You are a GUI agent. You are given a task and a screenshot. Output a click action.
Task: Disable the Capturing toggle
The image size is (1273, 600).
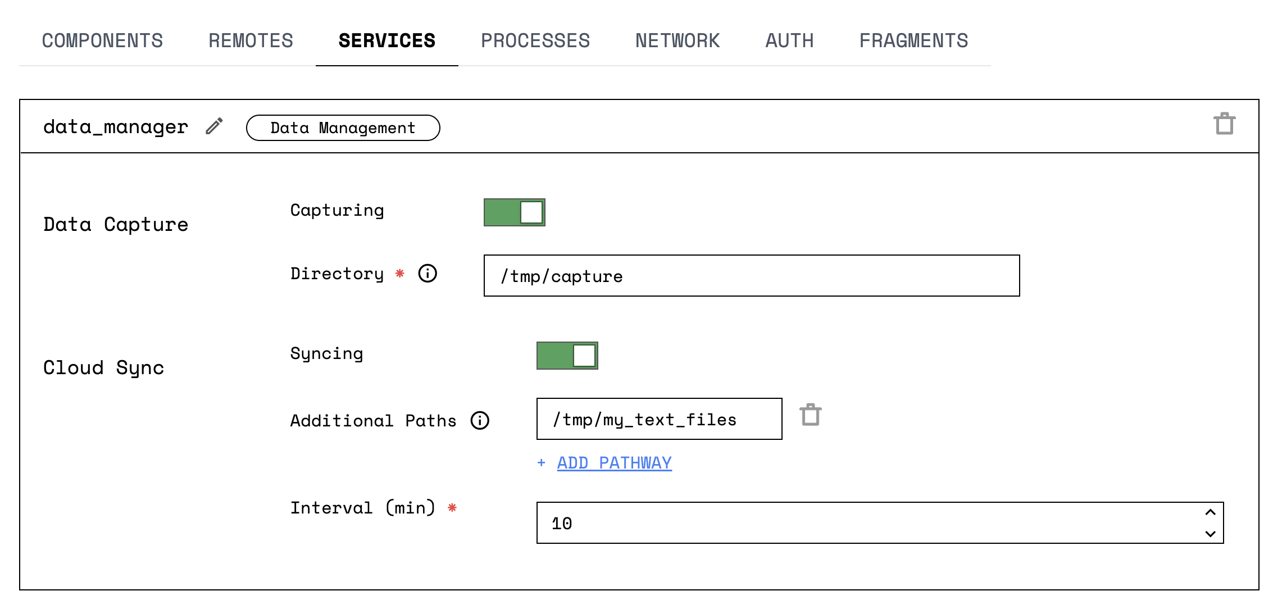pos(513,212)
